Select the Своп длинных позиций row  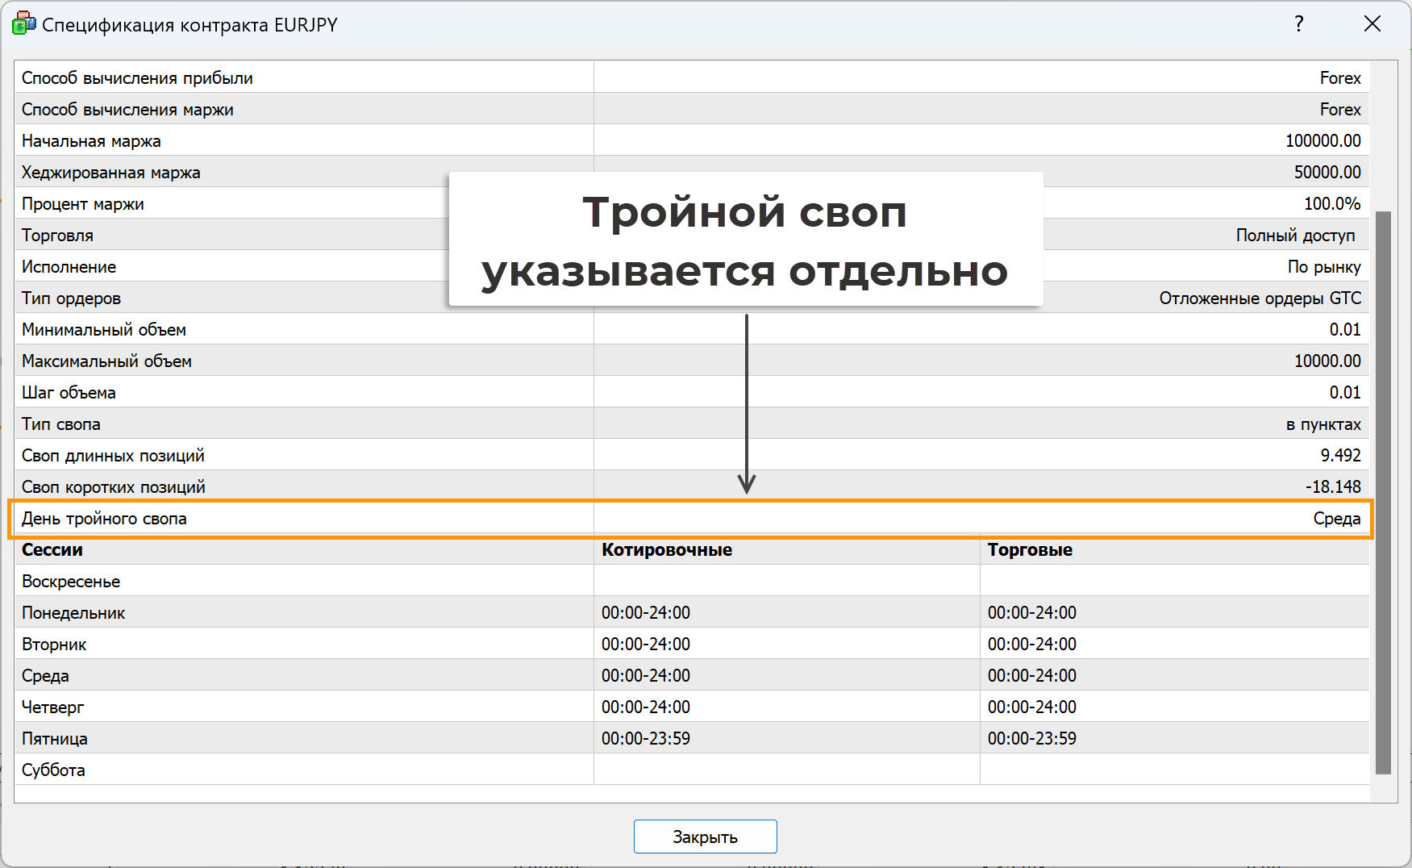point(113,456)
